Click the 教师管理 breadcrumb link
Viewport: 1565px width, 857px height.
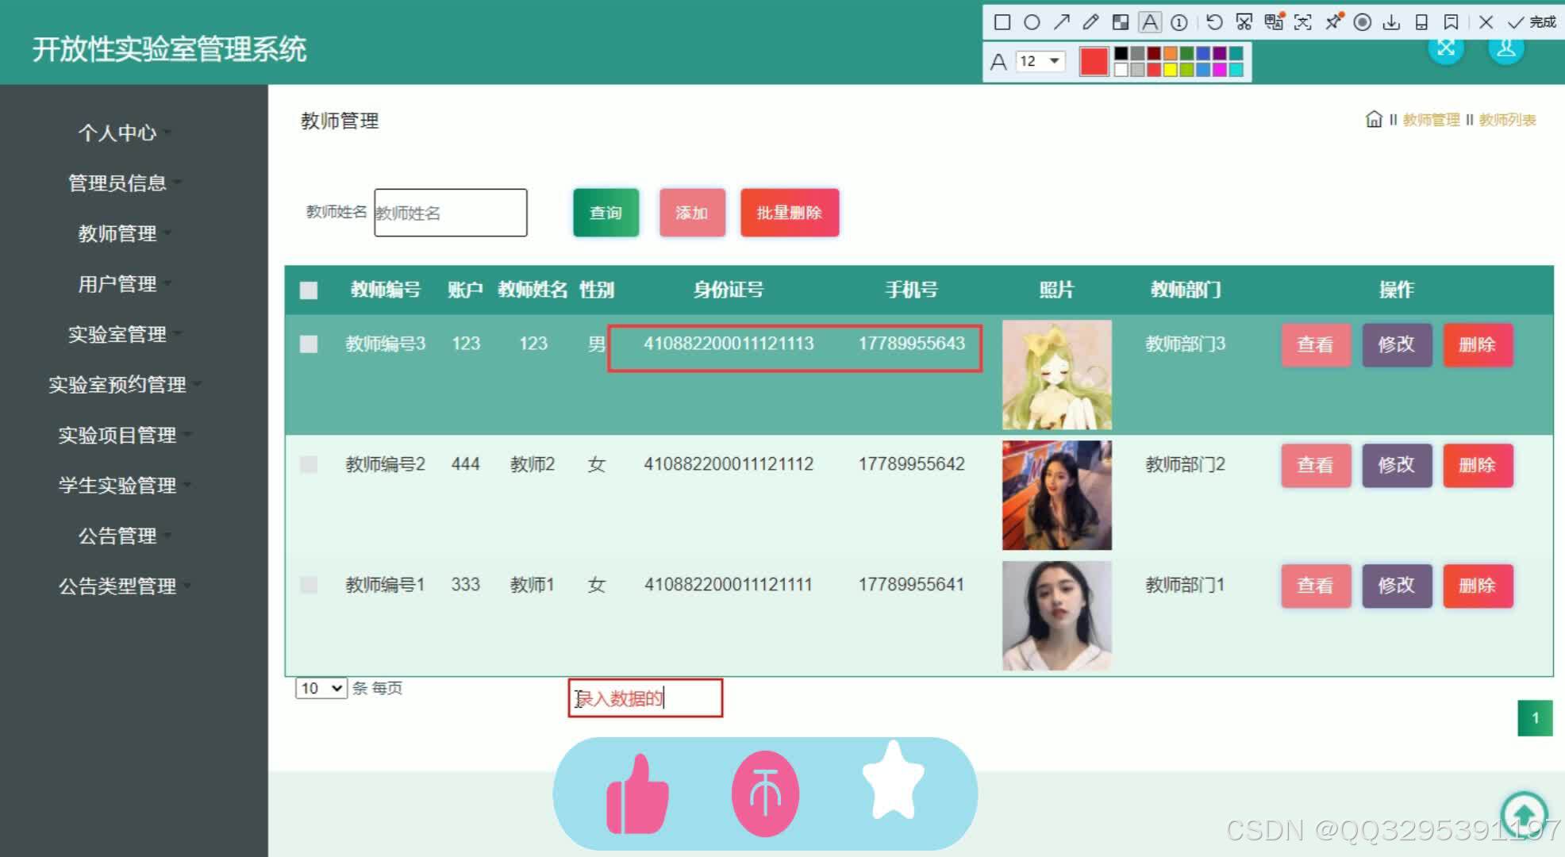pyautogui.click(x=1431, y=120)
